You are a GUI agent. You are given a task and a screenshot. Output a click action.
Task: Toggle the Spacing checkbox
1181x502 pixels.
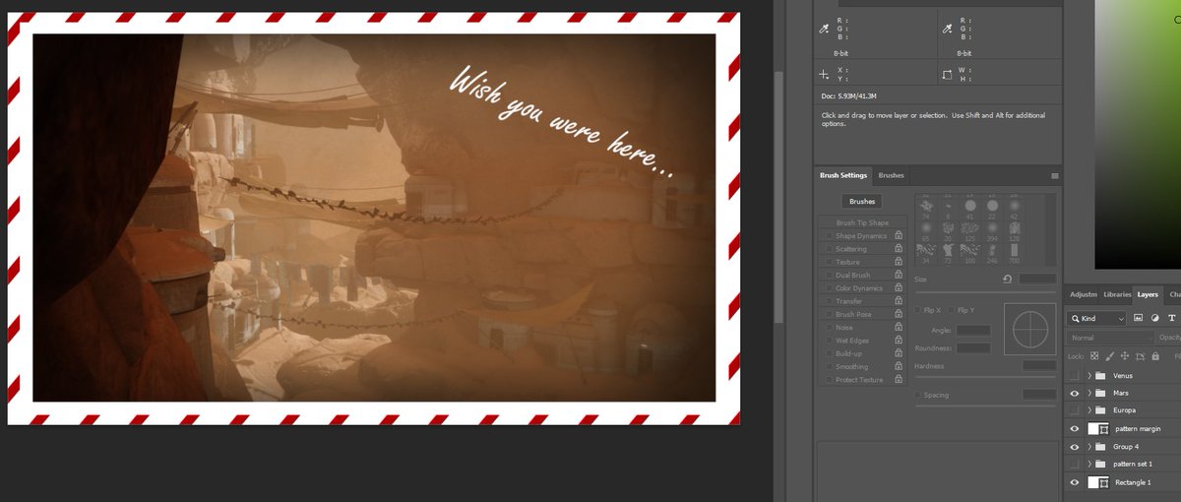pos(919,395)
